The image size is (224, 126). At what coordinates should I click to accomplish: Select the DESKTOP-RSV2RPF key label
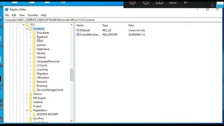48,114
